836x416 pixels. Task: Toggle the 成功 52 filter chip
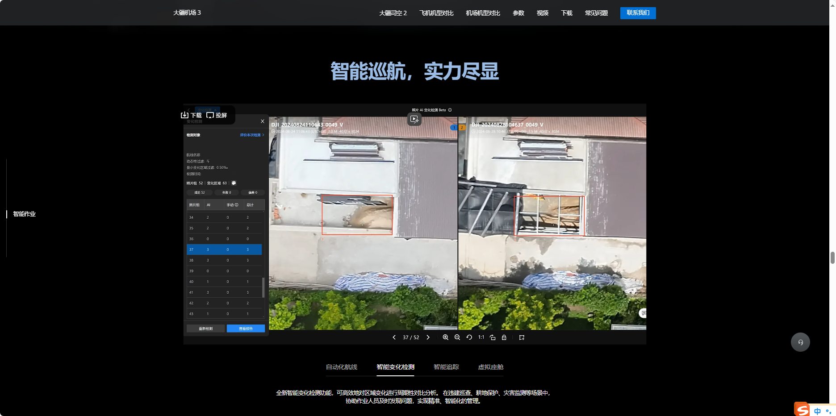[200, 193]
